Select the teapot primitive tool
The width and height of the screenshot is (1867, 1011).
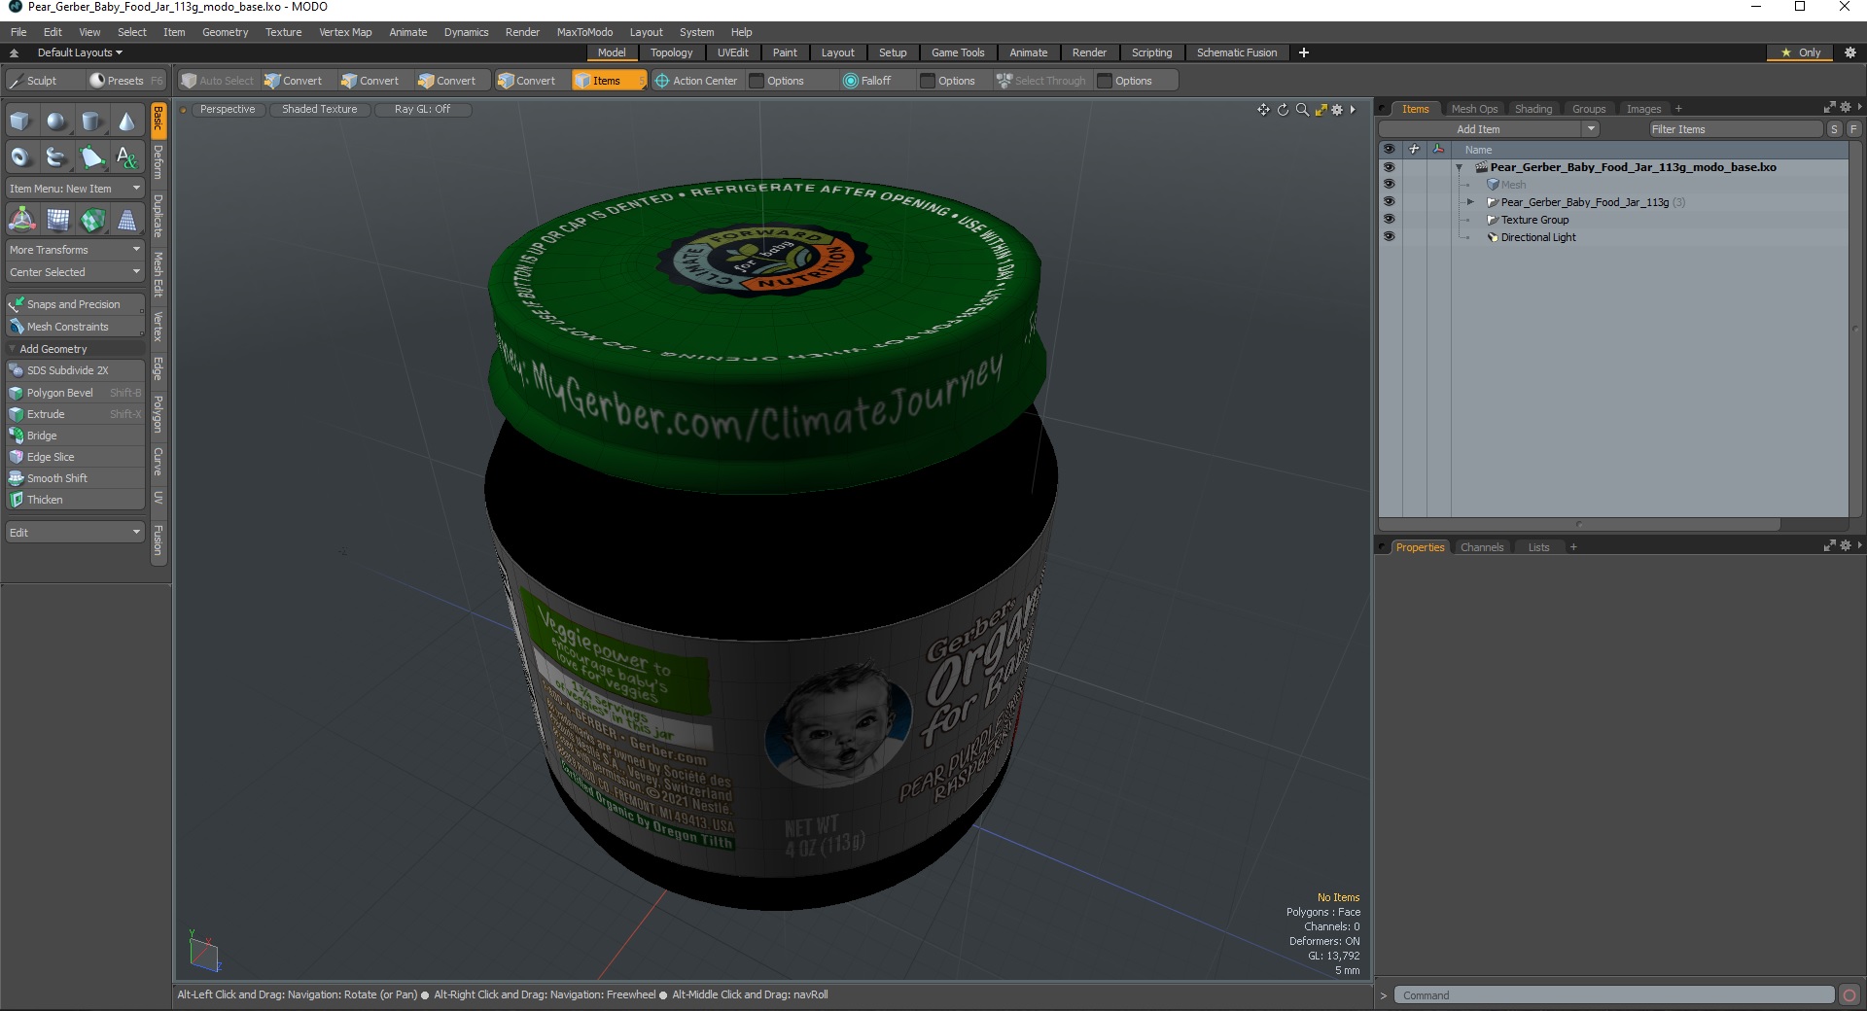[x=56, y=157]
